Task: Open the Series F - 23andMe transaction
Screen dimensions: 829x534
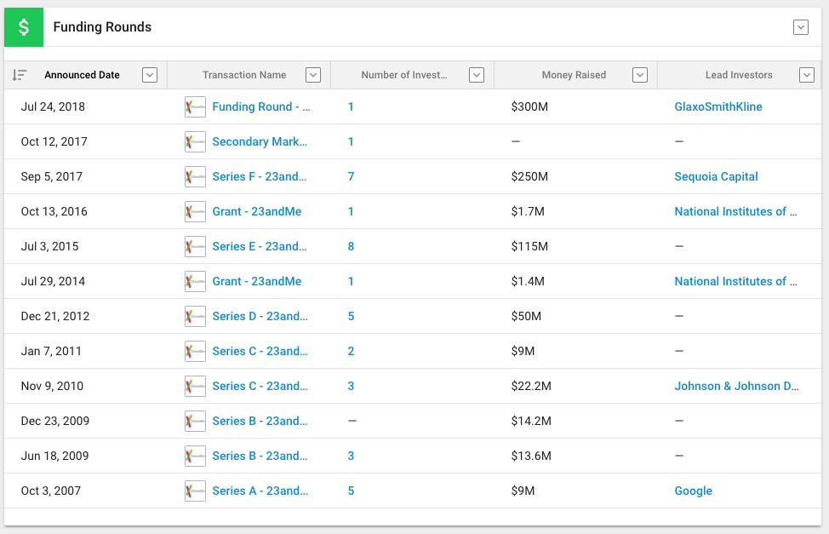Action: 259,177
